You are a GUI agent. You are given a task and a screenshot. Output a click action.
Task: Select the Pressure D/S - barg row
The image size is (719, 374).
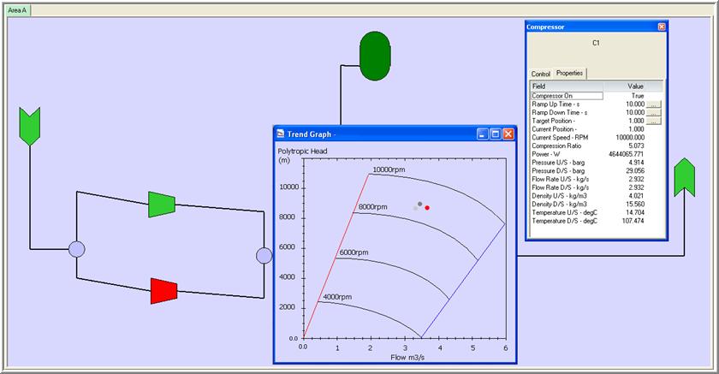tap(597, 170)
